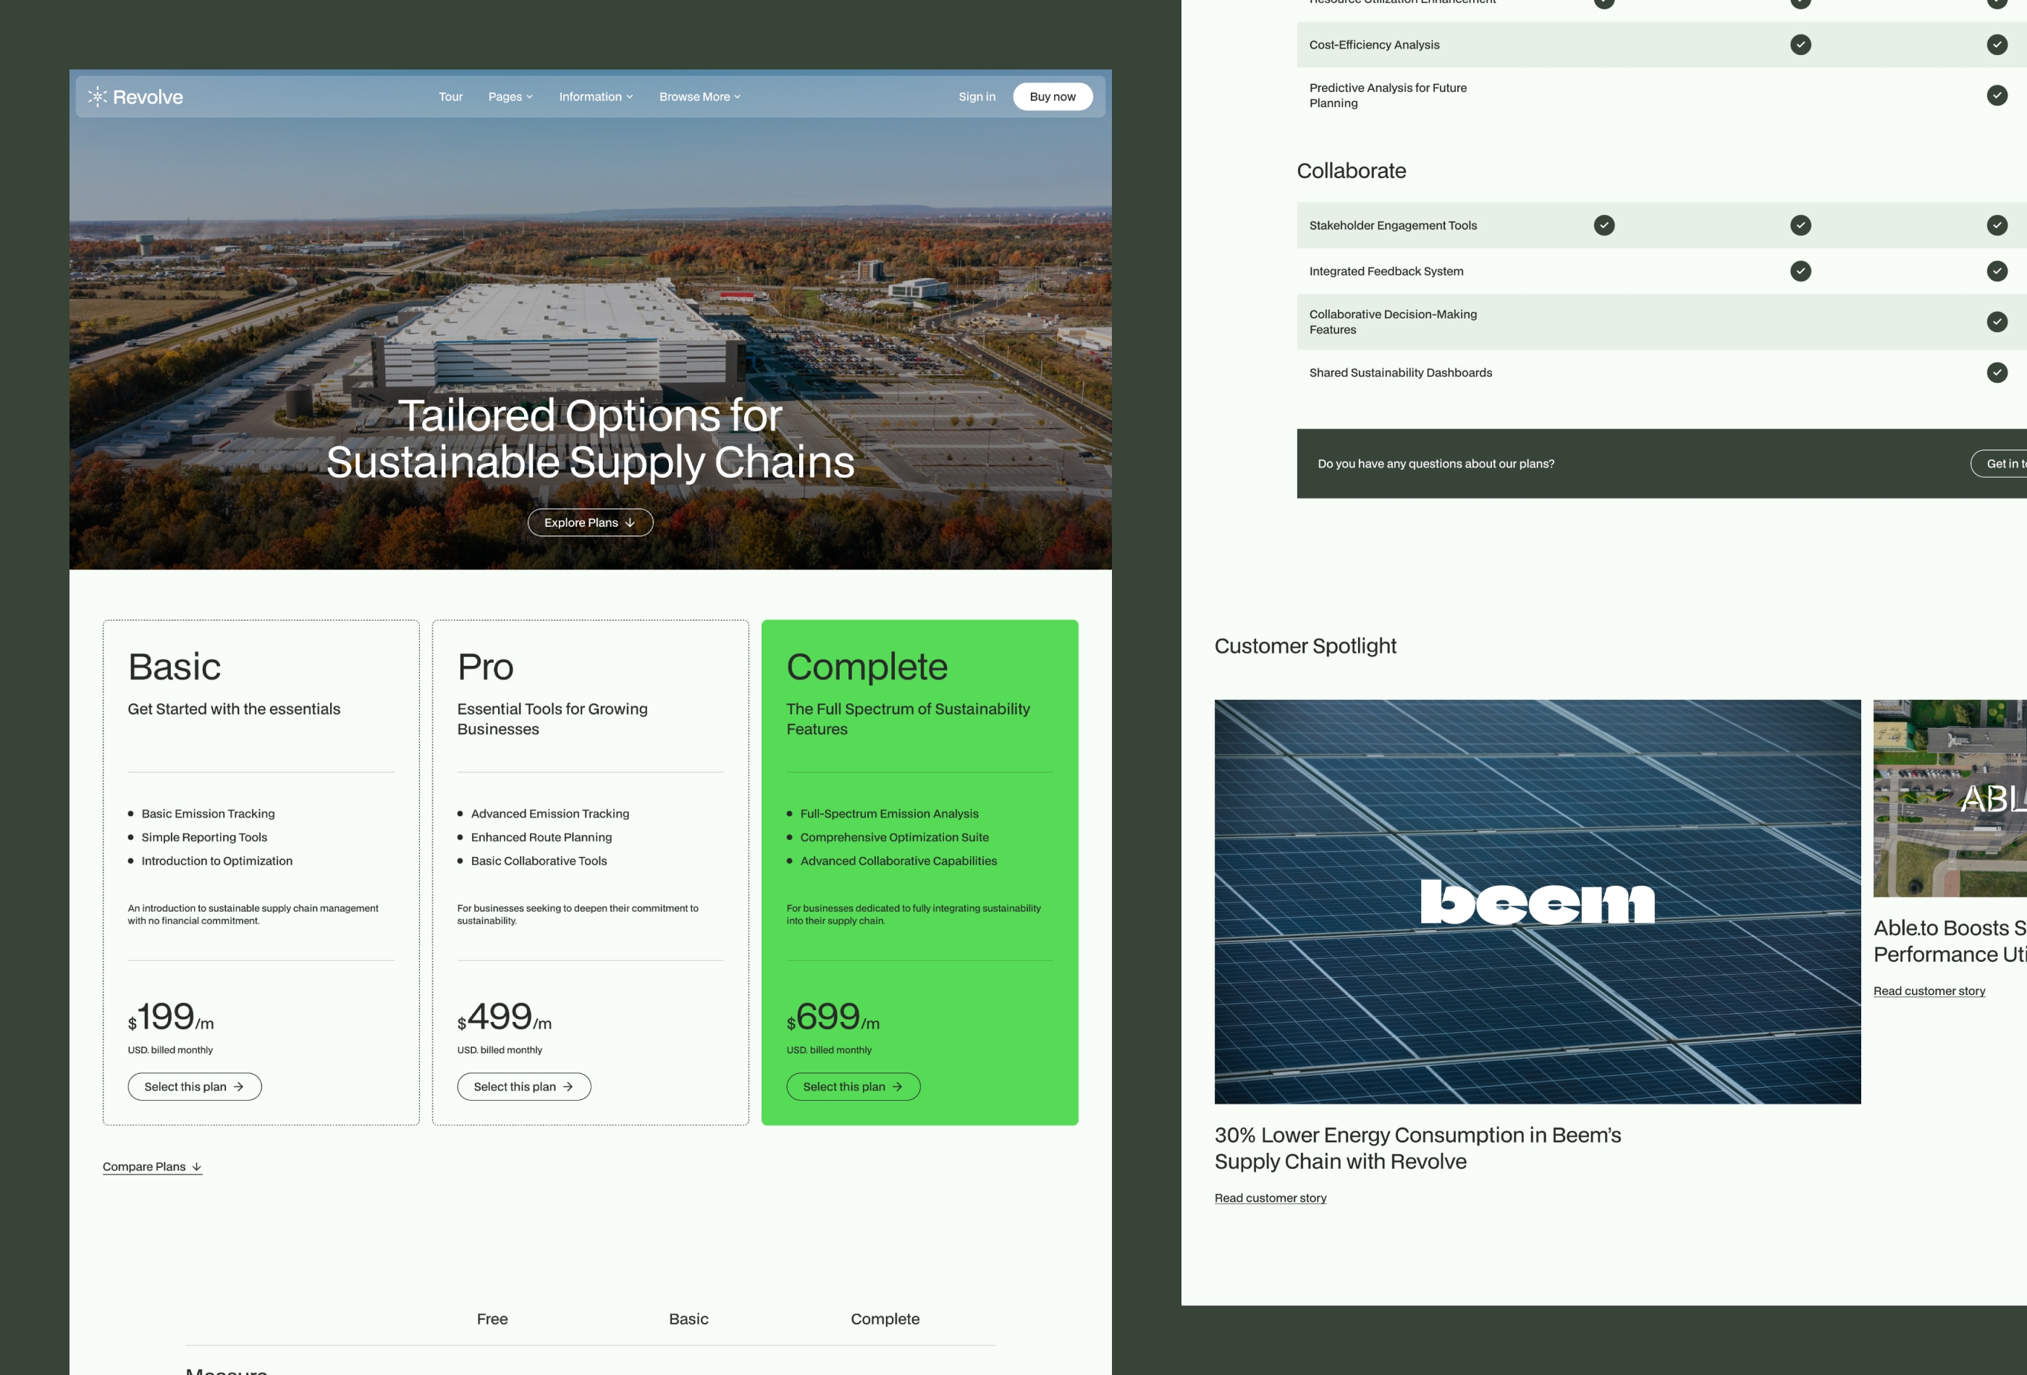Click the down arrow next to Compare Plans

point(196,1167)
